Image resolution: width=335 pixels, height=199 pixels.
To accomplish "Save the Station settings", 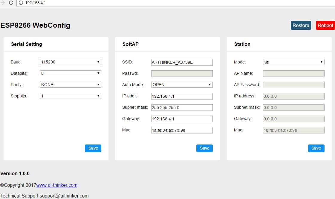I will 316,148.
